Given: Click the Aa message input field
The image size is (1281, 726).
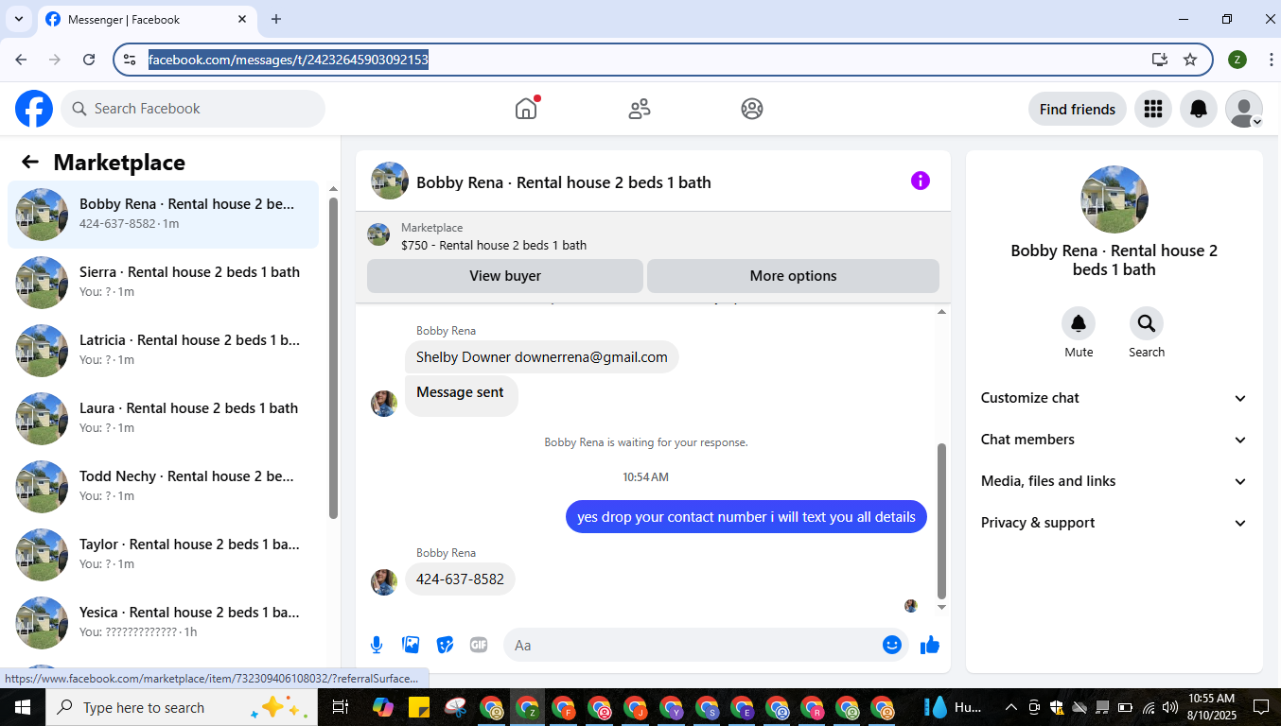Looking at the screenshot, I should coord(693,645).
